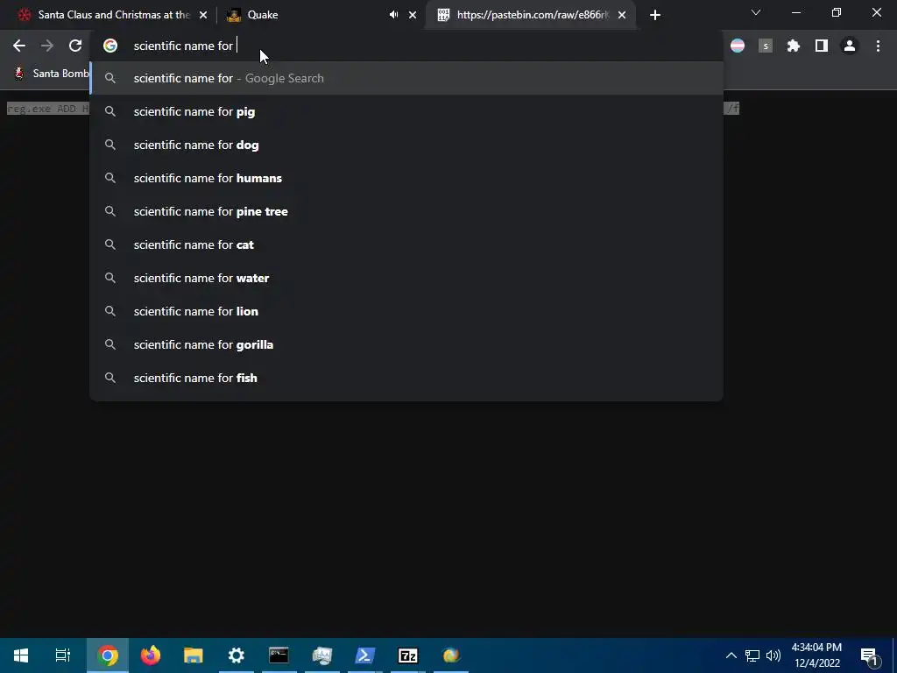The width and height of the screenshot is (897, 673).
Task: Reload the current page
Action: tap(75, 46)
